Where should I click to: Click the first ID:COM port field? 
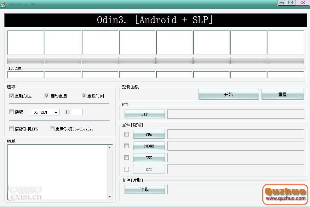(26, 75)
